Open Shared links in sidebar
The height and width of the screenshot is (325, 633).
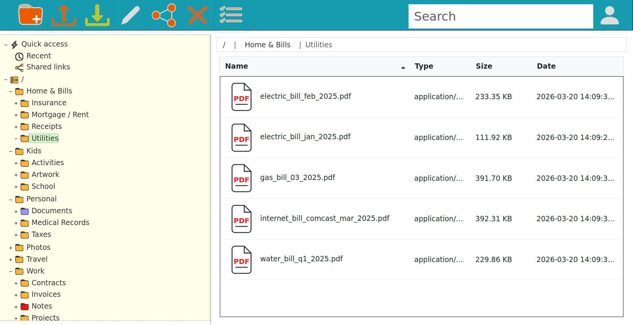pos(48,67)
